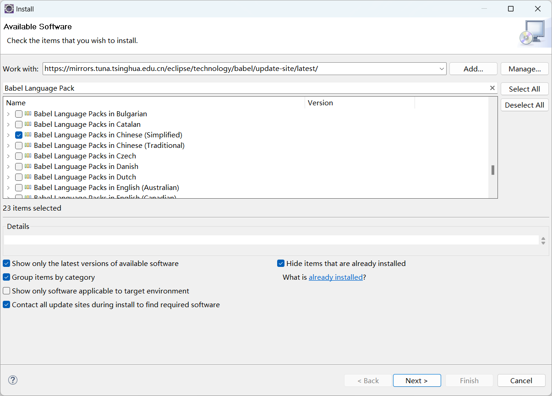The image size is (552, 396).
Task: Enable Show only software applicable to target environment
Action: coord(6,291)
